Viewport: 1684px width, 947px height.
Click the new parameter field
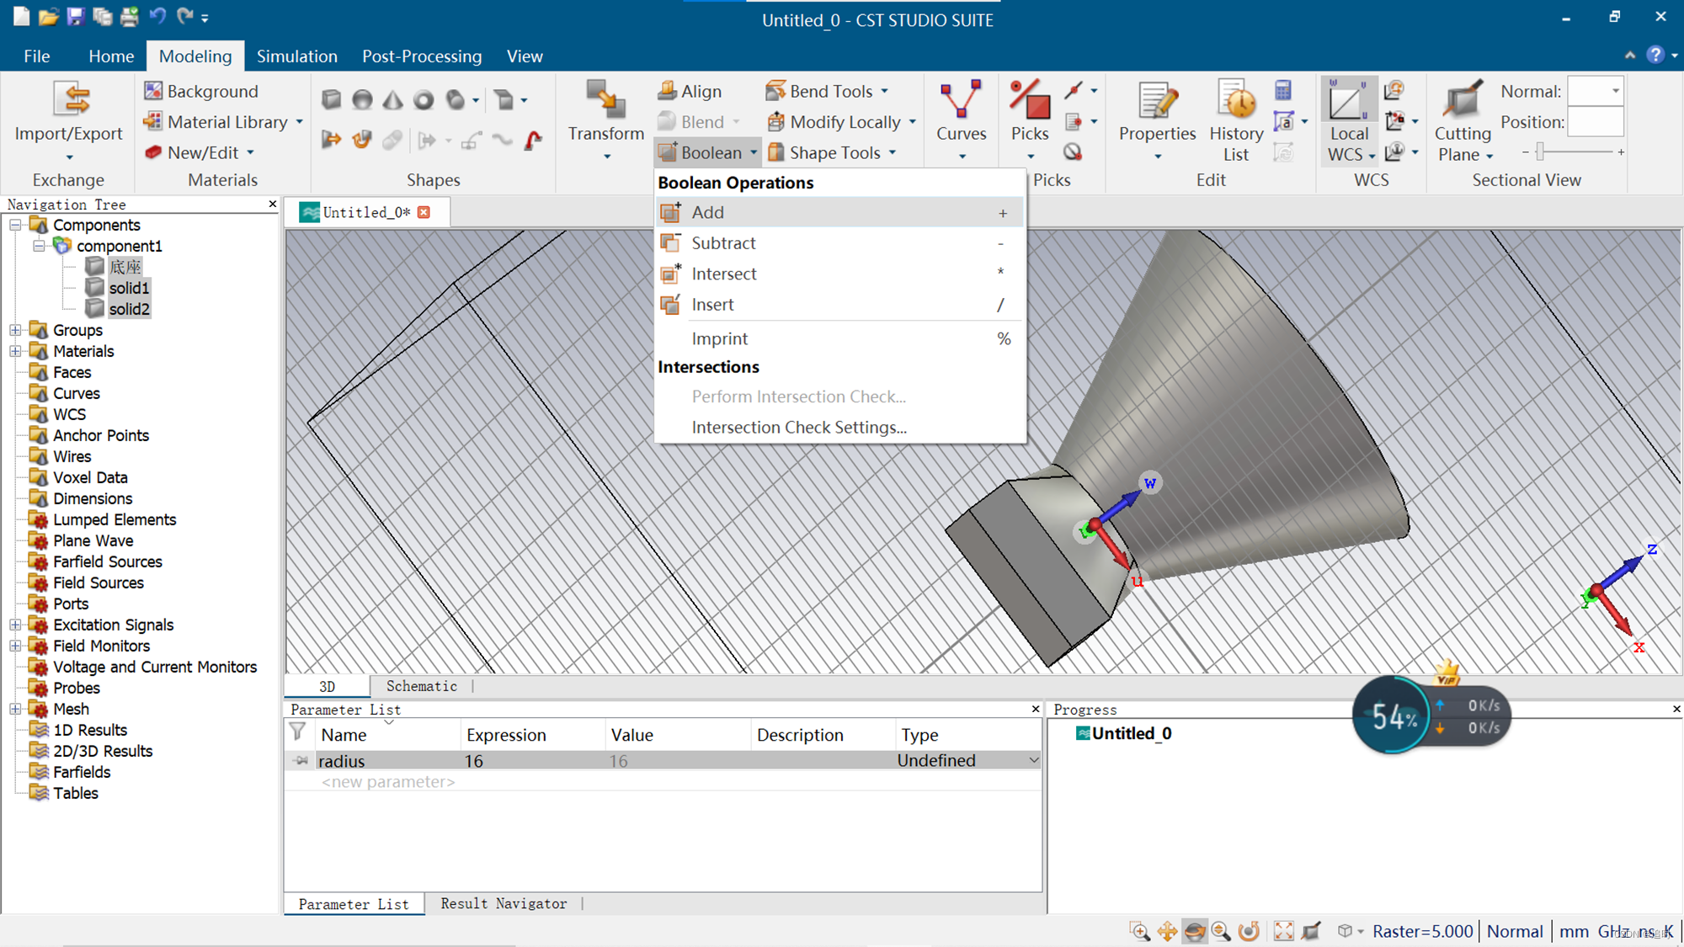click(388, 782)
